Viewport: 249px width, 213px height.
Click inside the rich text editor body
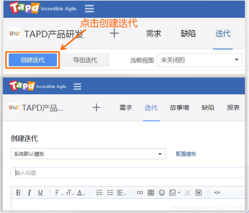tap(128, 205)
